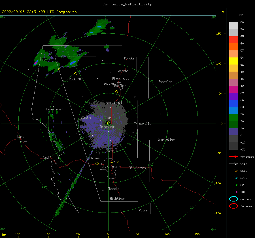Click the Calgary city label
The width and height of the screenshot is (255, 238).
coord(110,166)
